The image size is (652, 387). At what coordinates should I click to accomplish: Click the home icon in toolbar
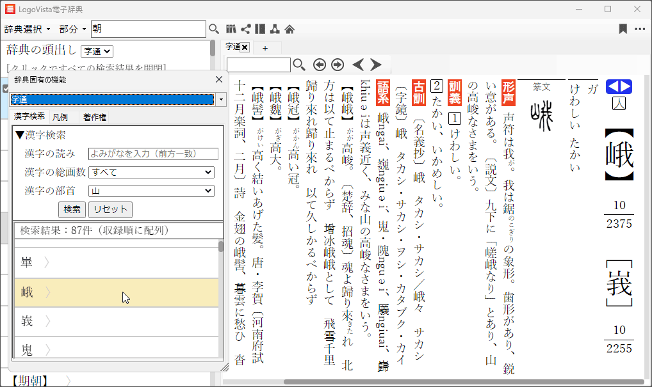[x=289, y=29]
